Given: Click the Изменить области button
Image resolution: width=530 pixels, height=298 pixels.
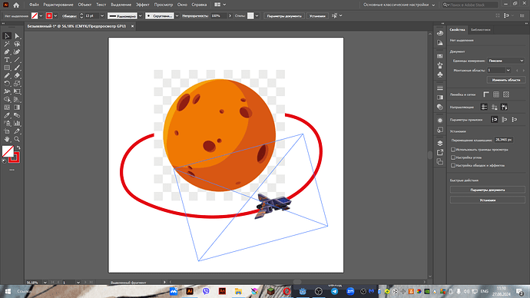Looking at the screenshot, I should pos(506,80).
